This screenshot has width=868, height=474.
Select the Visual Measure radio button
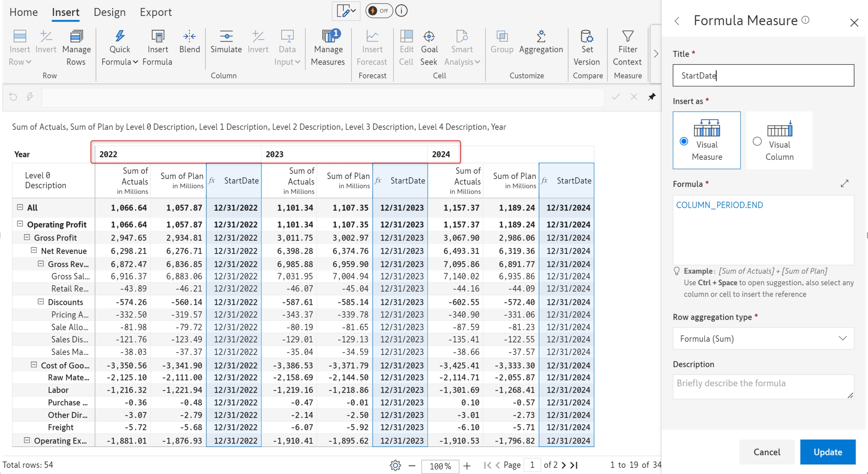tap(684, 141)
